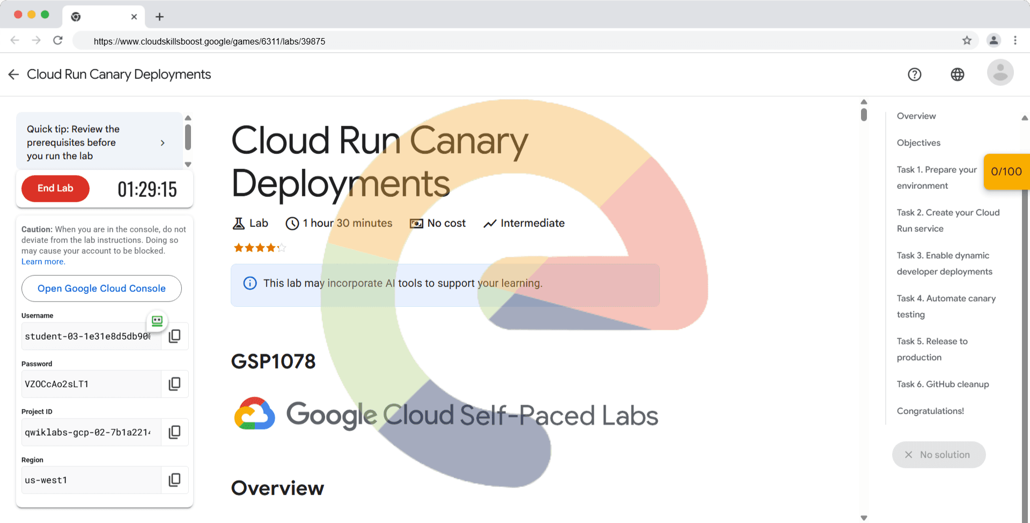Copy the Username value
The image size is (1030, 523).
coord(175,336)
